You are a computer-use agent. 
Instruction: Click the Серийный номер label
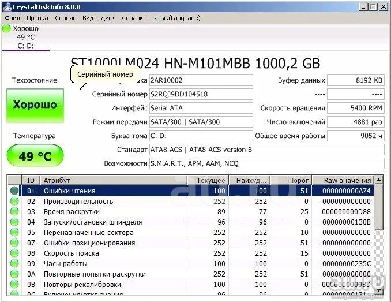point(120,94)
